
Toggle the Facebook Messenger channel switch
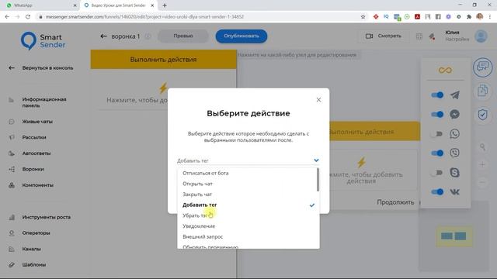[437, 114]
